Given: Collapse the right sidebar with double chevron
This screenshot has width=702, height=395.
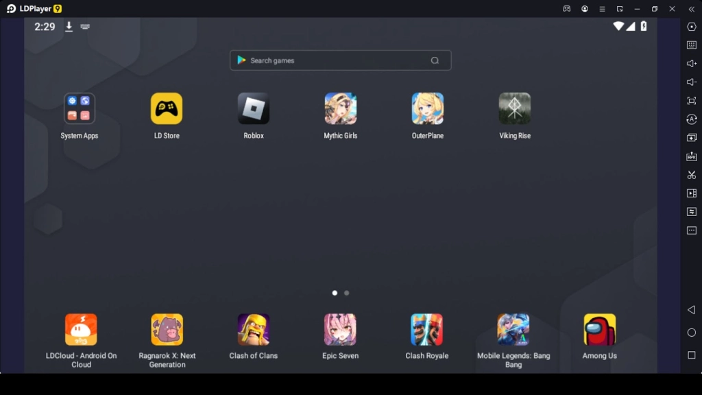Looking at the screenshot, I should 692,8.
